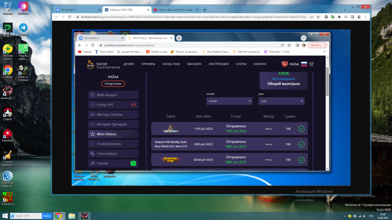This screenshot has height=220, width=392.
Task: Click the Change Avatar button
Action: (x=113, y=84)
